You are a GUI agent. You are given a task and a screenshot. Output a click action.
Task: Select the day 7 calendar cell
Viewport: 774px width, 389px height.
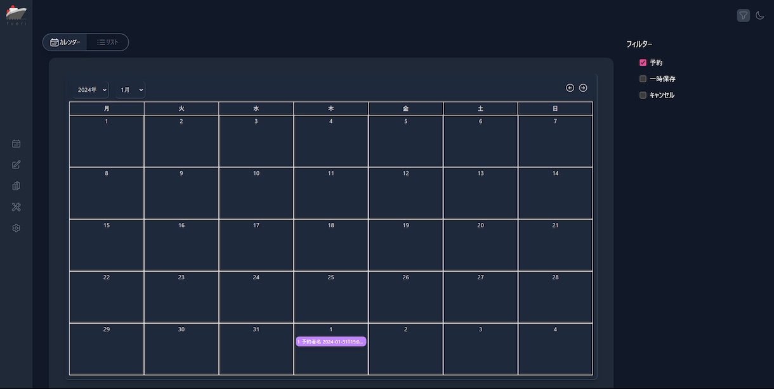pos(555,141)
